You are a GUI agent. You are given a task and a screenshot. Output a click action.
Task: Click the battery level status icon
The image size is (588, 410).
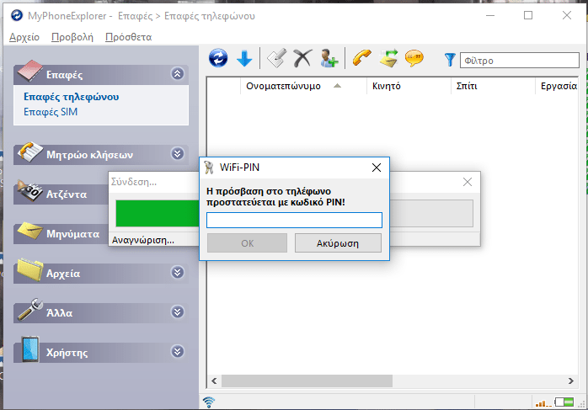(x=564, y=402)
